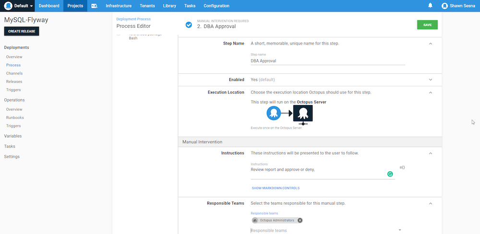Open the Tasks top menu
The height and width of the screenshot is (234, 480).
click(x=190, y=6)
